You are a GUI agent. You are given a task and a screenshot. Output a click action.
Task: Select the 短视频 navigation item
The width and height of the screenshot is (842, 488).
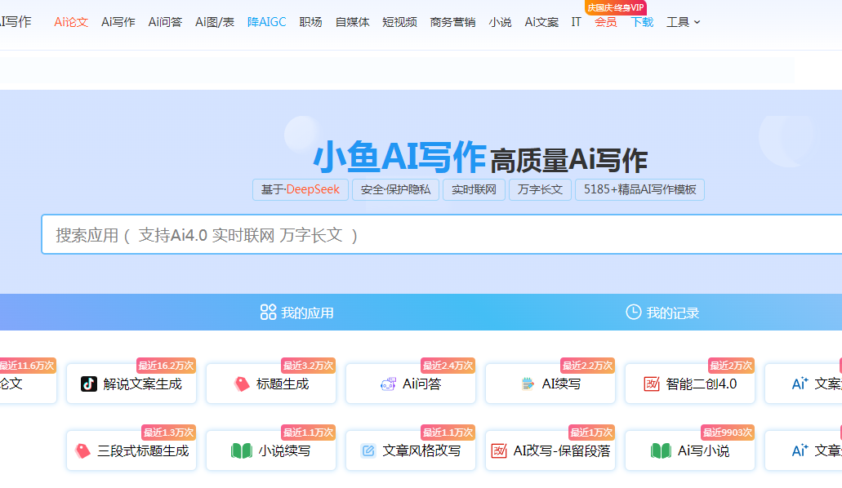tap(399, 22)
